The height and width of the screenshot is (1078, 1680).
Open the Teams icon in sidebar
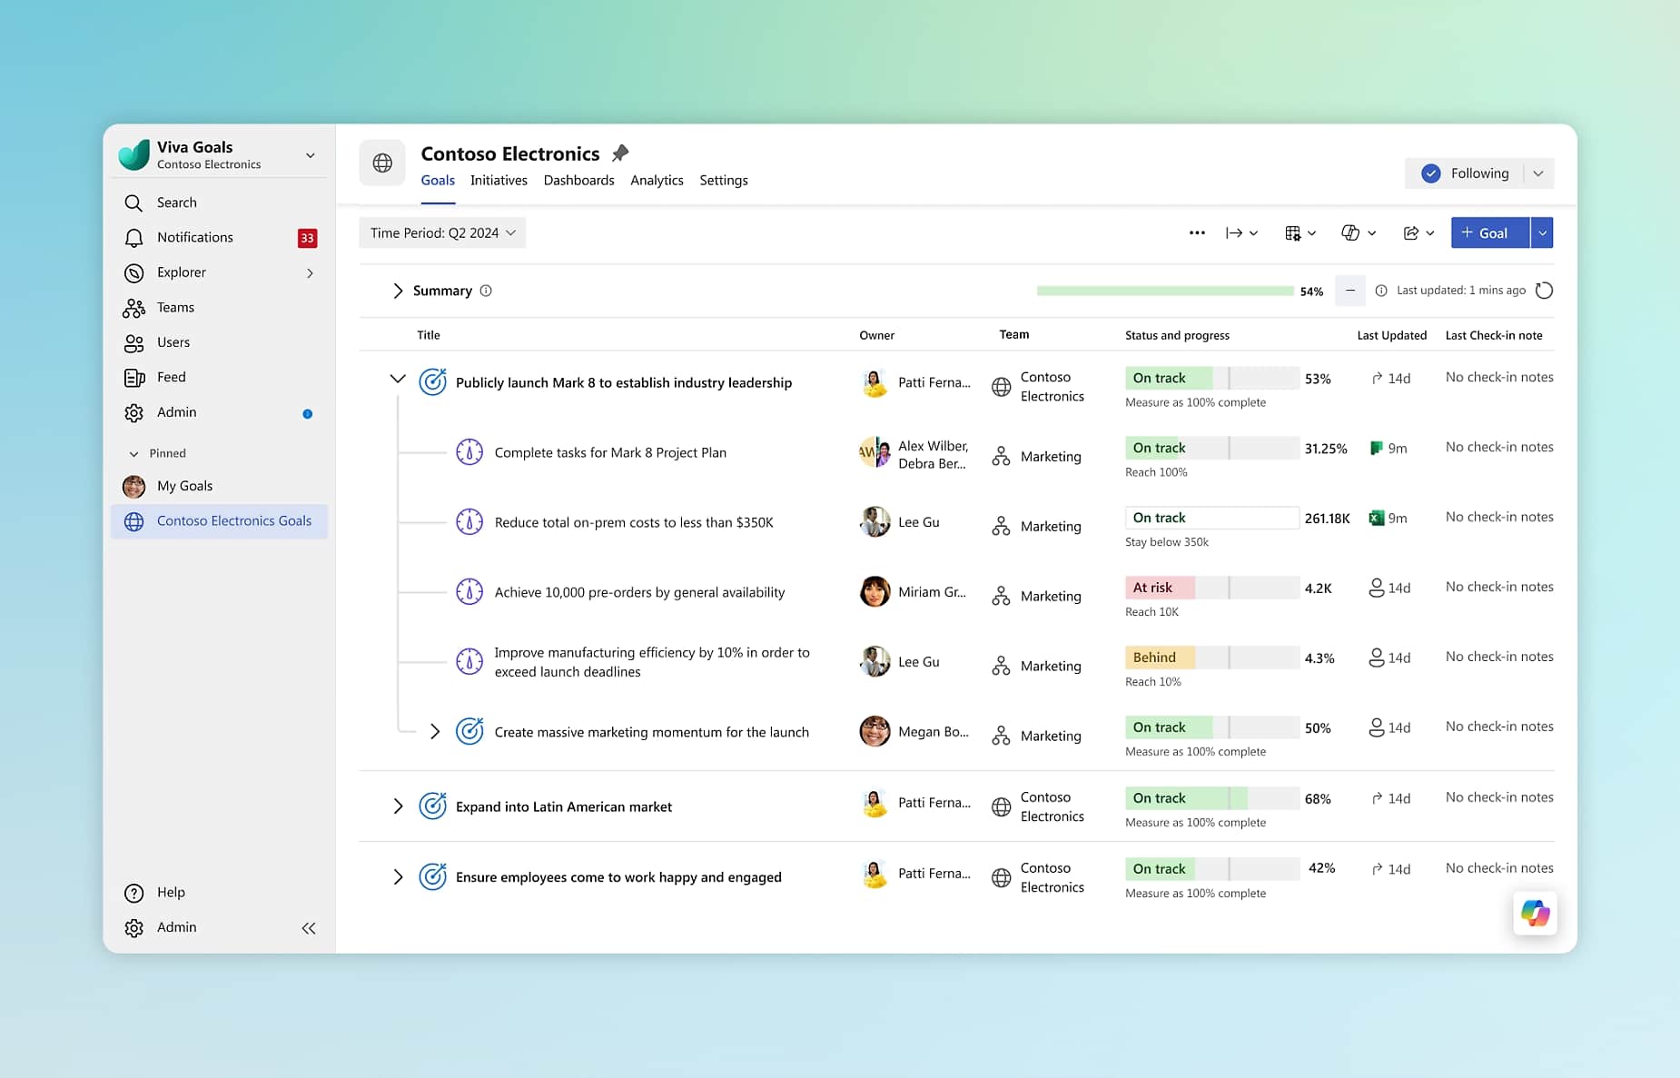click(x=133, y=308)
